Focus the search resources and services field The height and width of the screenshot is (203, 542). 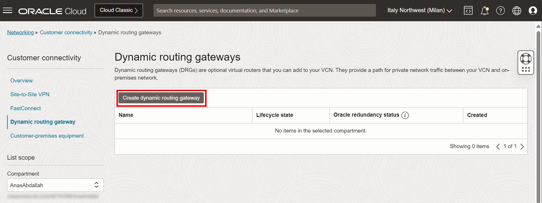[264, 10]
